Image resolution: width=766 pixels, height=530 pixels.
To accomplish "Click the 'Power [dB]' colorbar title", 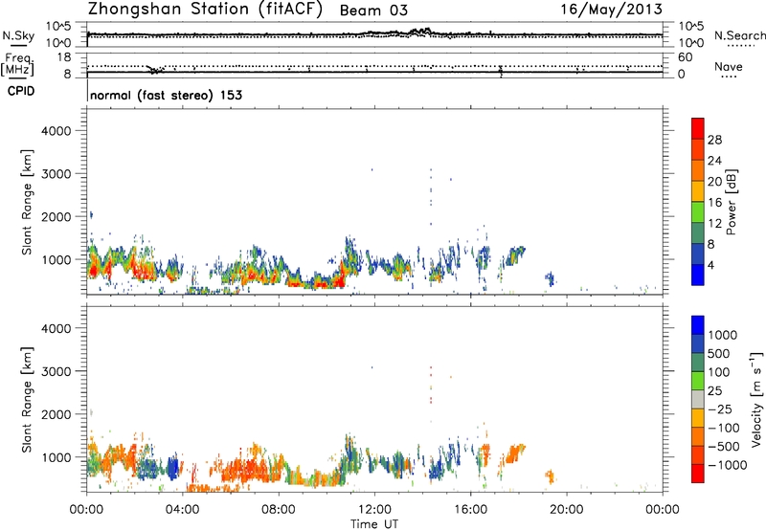I will [x=731, y=202].
